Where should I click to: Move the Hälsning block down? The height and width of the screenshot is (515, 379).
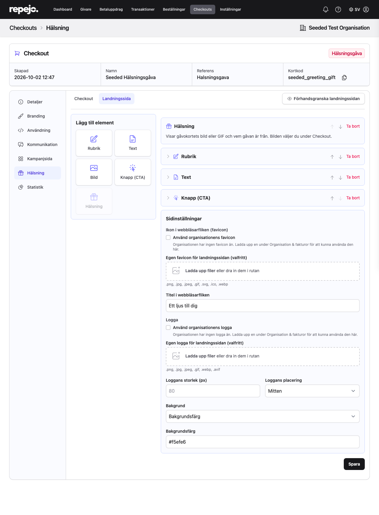[x=341, y=126]
